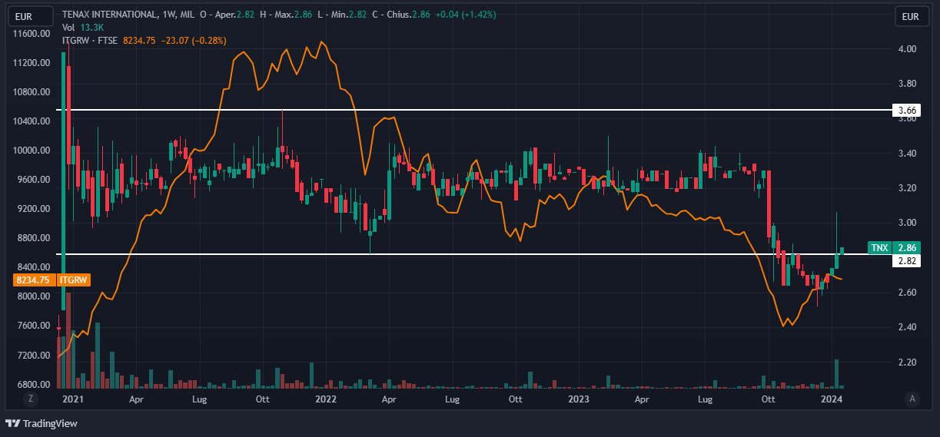940x437 pixels.
Task: Select the Vol 13.3K indicator legend
Action: 81,28
